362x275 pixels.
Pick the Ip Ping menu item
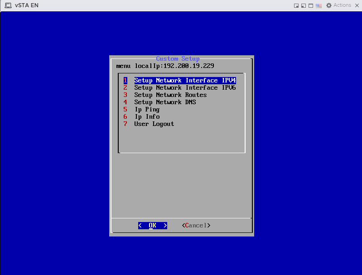point(147,110)
